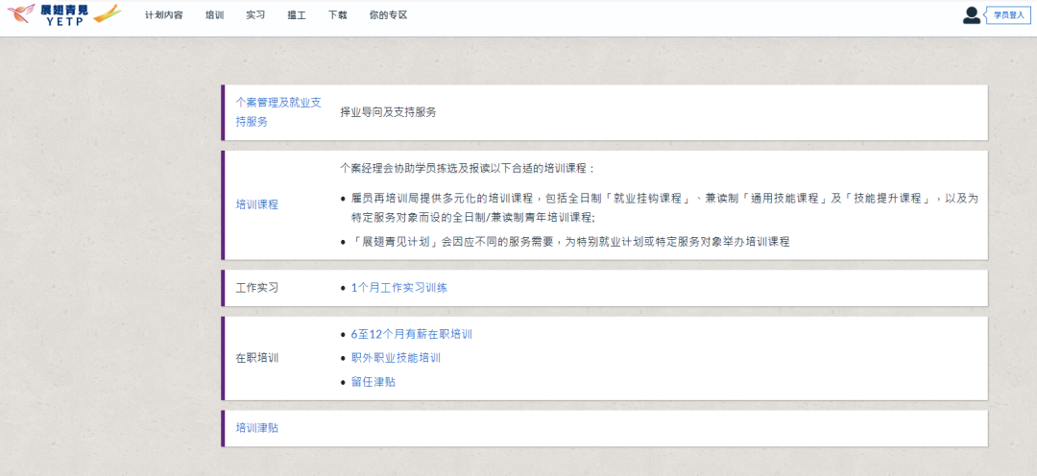Open the 6至12个月有薪在职培训 link

(x=412, y=335)
